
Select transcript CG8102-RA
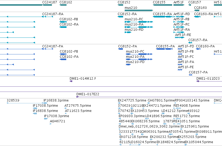click(69, 24)
